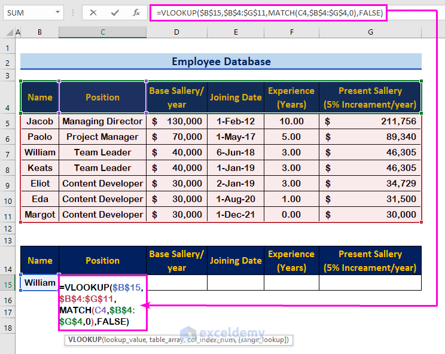The width and height of the screenshot is (445, 354).
Task: Select column G header
Action: (x=370, y=32)
